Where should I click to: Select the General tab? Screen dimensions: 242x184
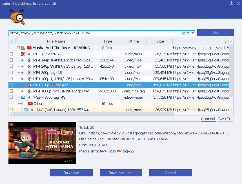208,119
